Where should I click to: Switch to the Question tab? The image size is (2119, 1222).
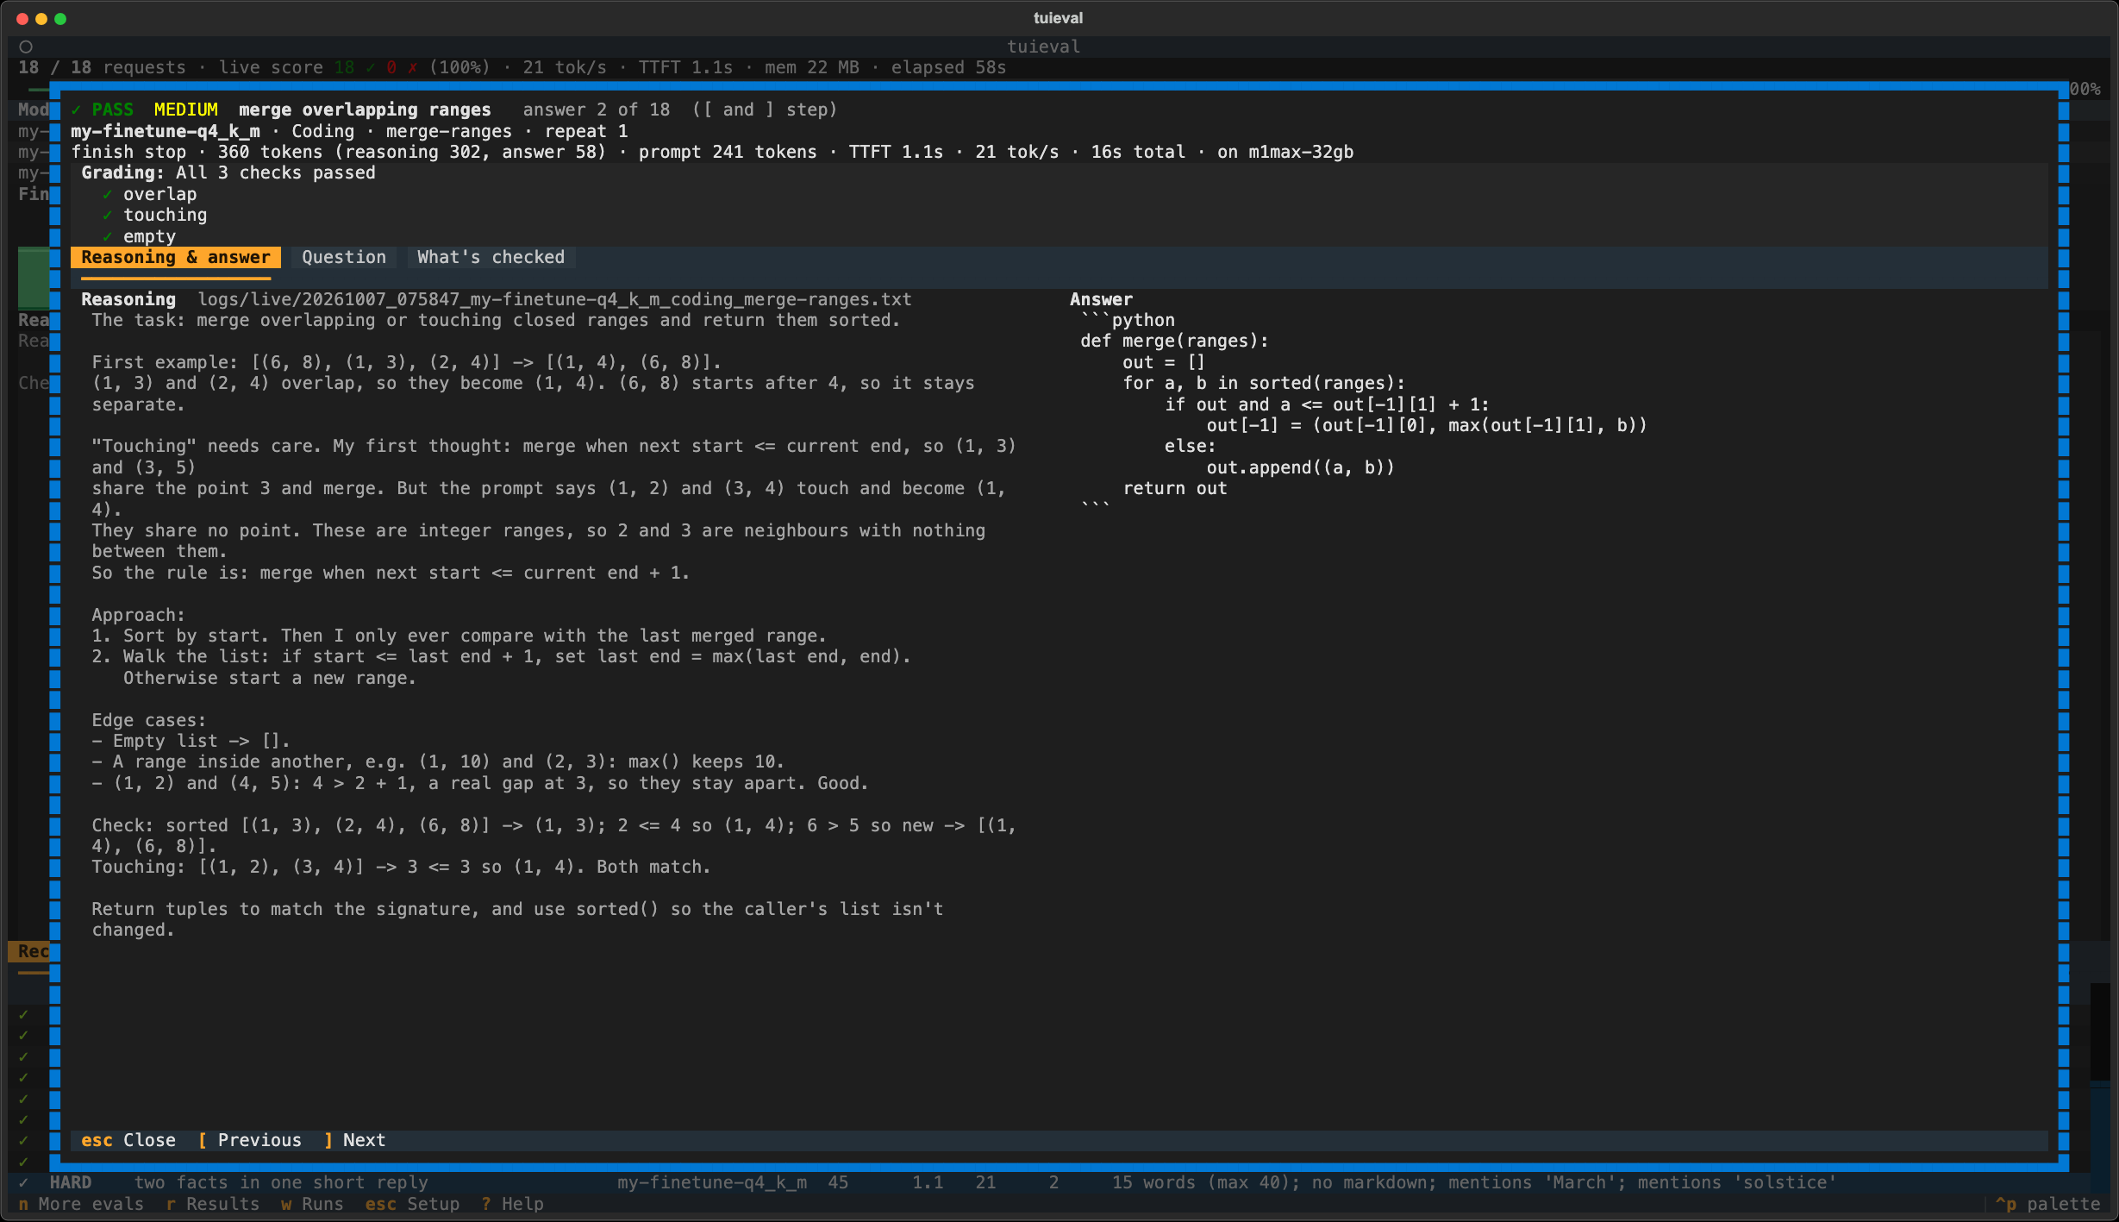click(x=344, y=257)
